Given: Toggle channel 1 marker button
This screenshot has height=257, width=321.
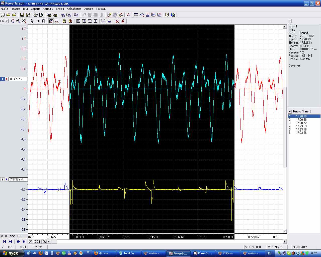Looking at the screenshot, I should click(x=3, y=79).
